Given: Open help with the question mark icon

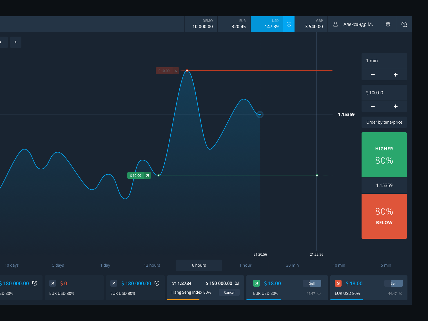Looking at the screenshot, I should (x=404, y=24).
